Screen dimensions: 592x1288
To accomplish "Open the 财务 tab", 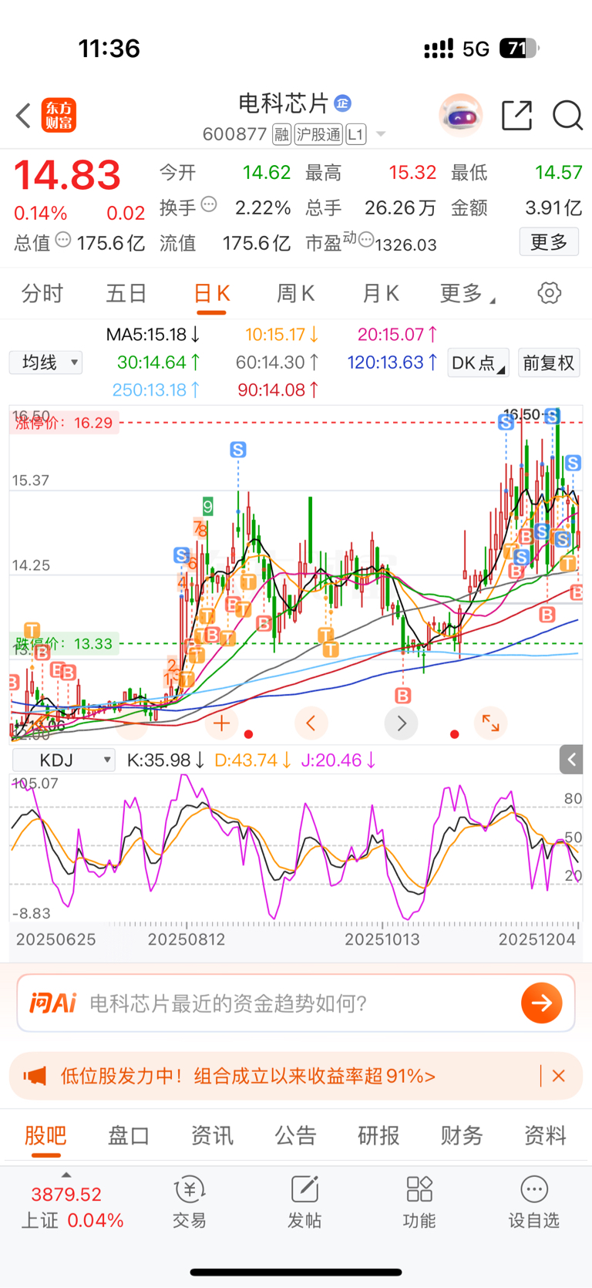I will pyautogui.click(x=462, y=1135).
